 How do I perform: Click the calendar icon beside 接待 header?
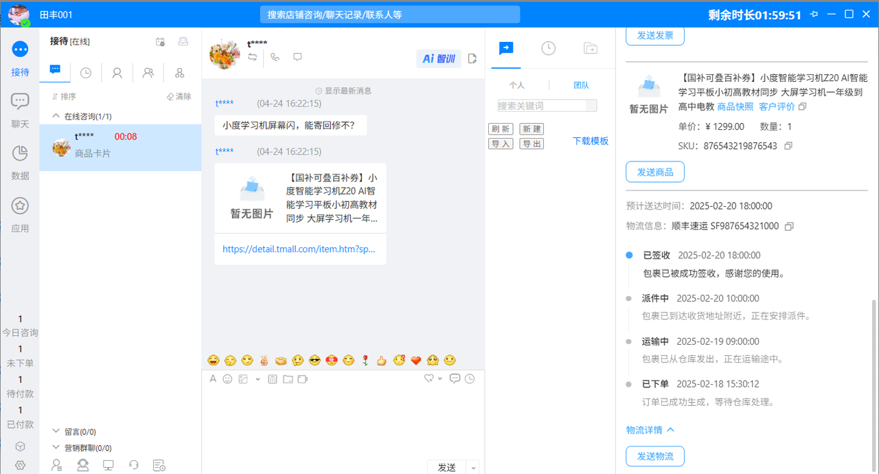(x=160, y=41)
